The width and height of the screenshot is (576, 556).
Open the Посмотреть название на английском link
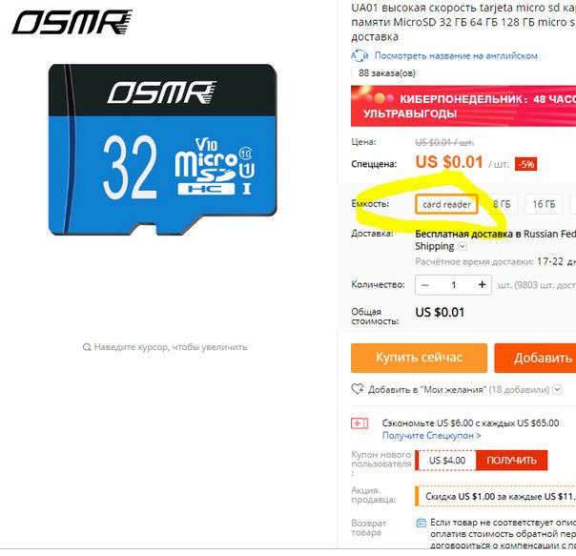tap(456, 56)
